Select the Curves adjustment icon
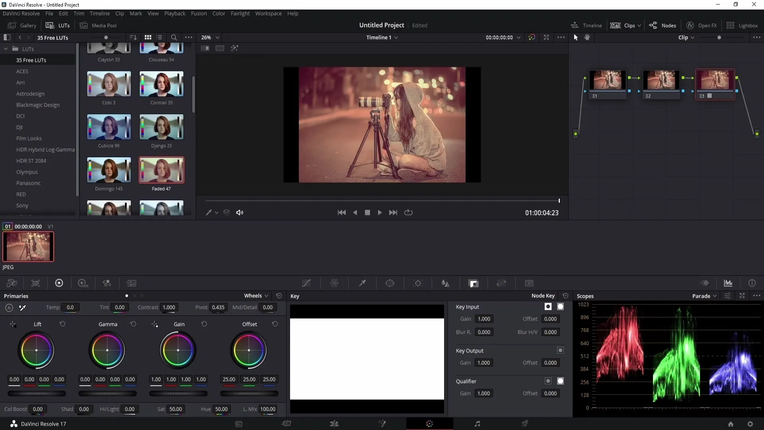764x430 pixels. point(306,283)
